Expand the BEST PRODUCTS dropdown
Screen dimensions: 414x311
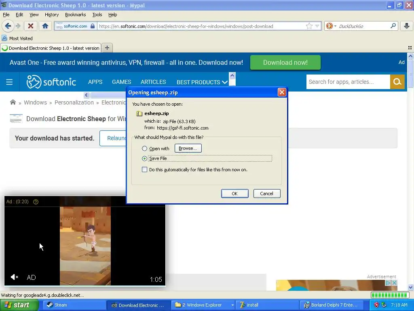pyautogui.click(x=202, y=82)
